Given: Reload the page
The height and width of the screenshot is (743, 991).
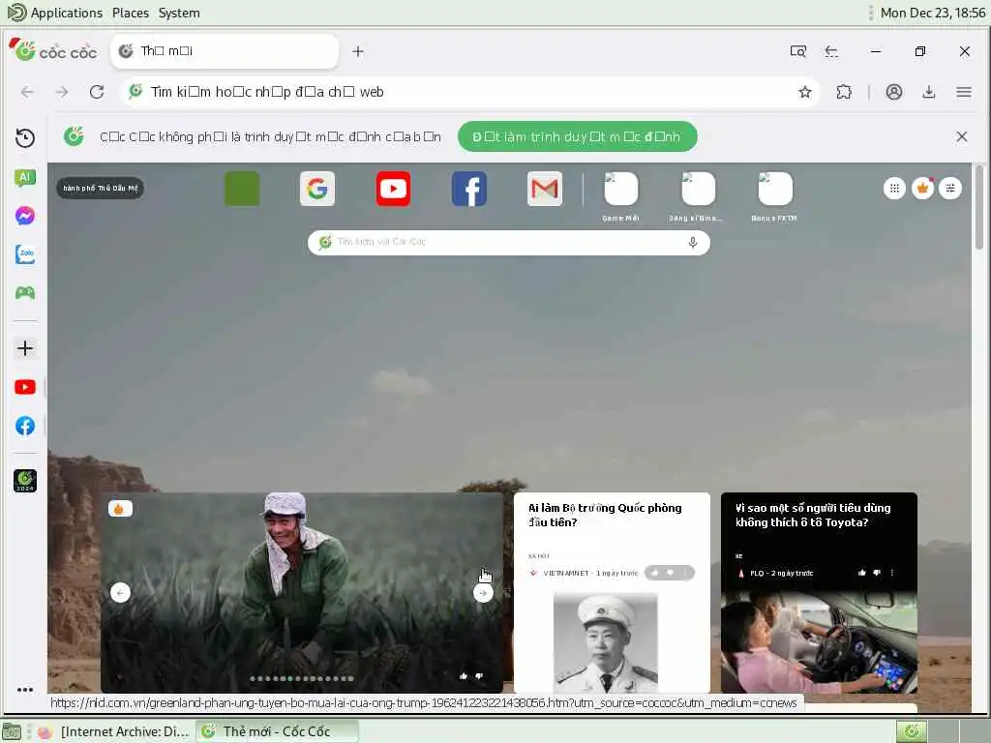Looking at the screenshot, I should click(97, 92).
